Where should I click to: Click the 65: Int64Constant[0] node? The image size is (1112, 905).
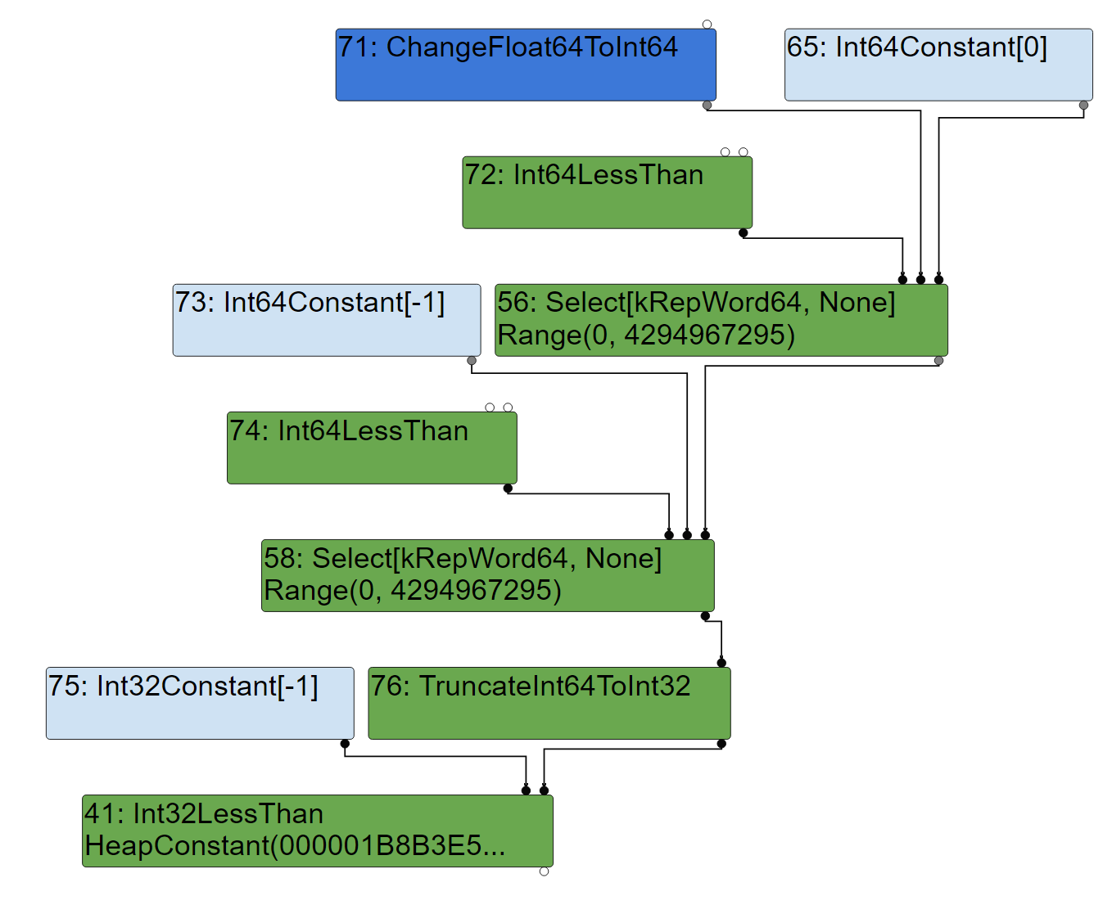(938, 65)
